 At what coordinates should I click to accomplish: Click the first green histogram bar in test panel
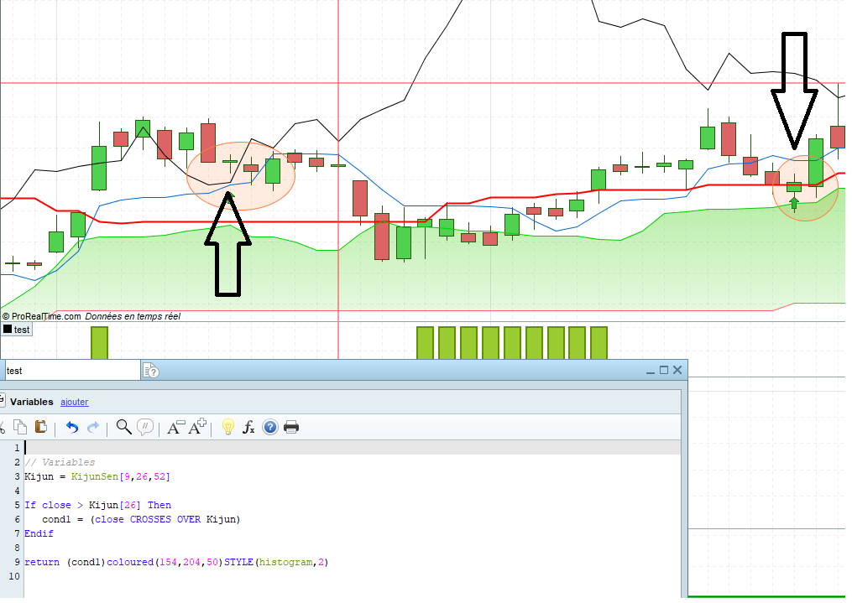point(99,342)
